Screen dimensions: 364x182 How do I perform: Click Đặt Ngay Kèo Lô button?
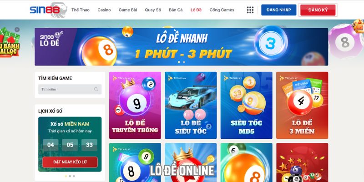[70, 162]
